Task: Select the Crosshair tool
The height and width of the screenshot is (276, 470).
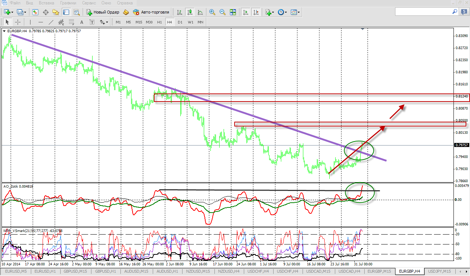Action: [x=17, y=22]
